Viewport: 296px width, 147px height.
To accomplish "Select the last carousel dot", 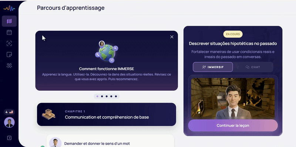I will coord(116,96).
